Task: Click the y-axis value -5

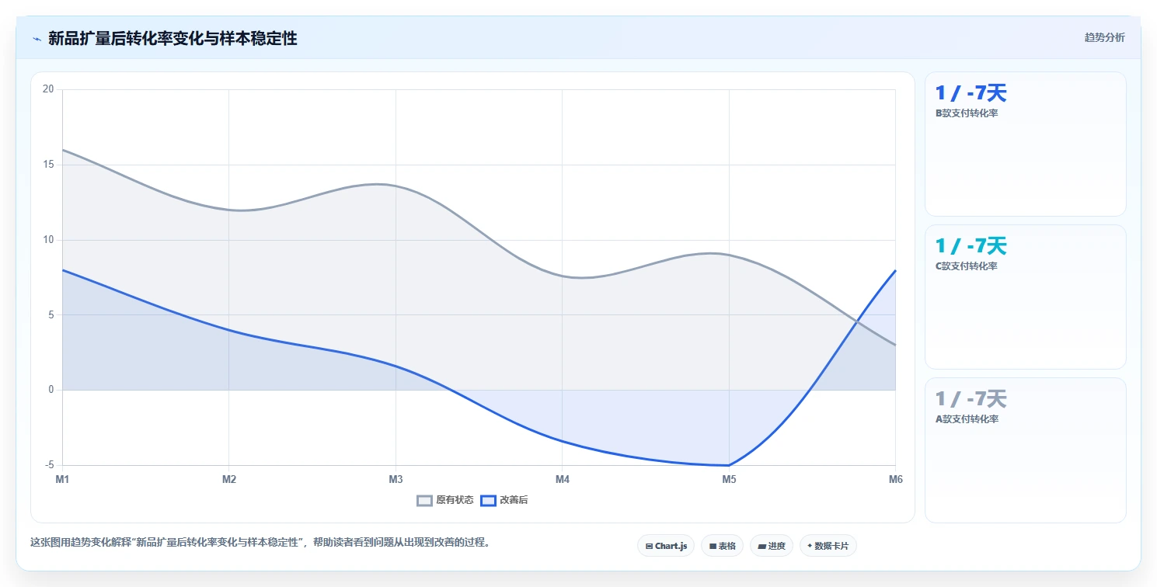Action: pos(48,465)
